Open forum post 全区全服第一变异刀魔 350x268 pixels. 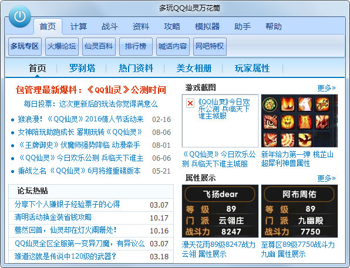tap(79, 243)
